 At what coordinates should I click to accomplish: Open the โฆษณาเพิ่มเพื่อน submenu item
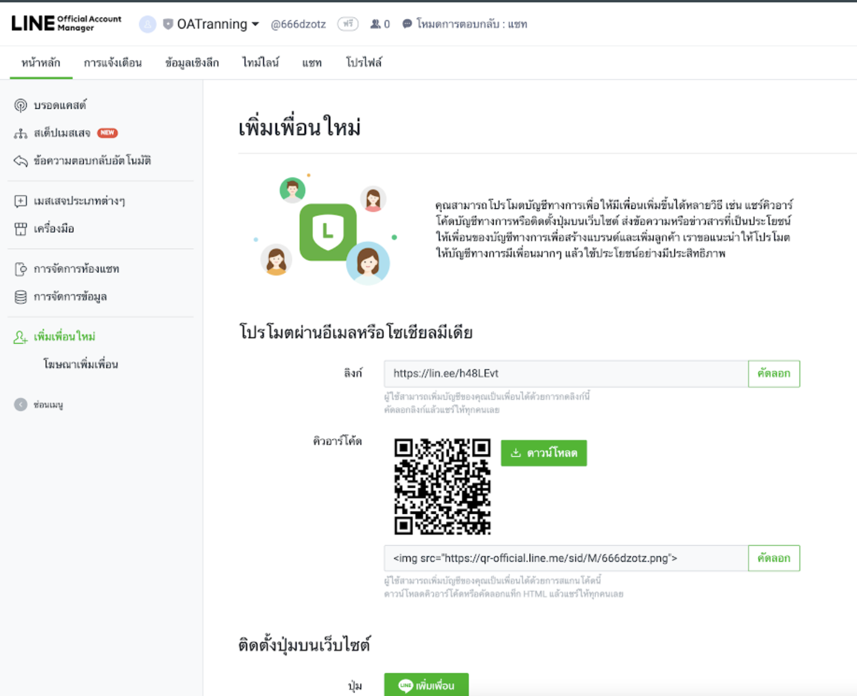pyautogui.click(x=81, y=364)
